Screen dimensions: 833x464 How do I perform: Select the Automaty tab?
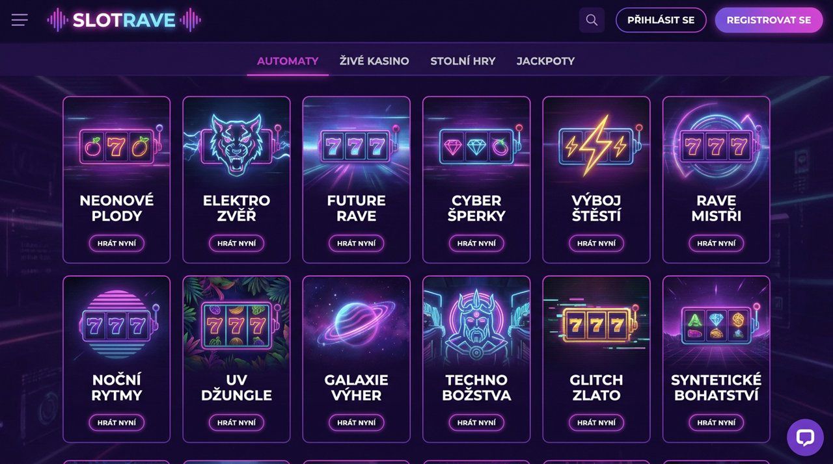(x=288, y=61)
